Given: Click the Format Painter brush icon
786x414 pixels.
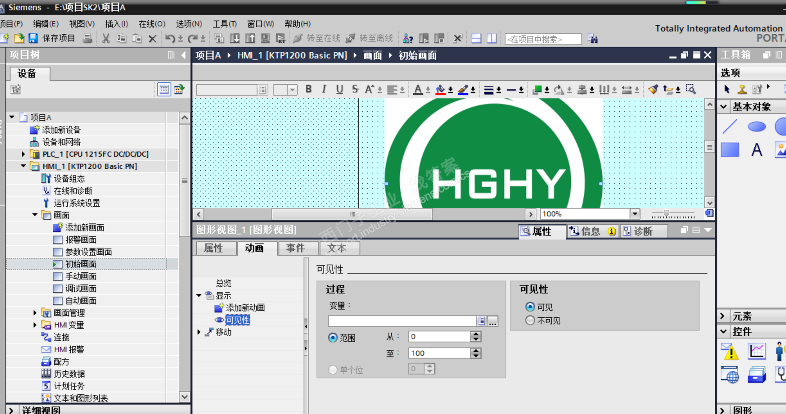Looking at the screenshot, I should tap(653, 89).
